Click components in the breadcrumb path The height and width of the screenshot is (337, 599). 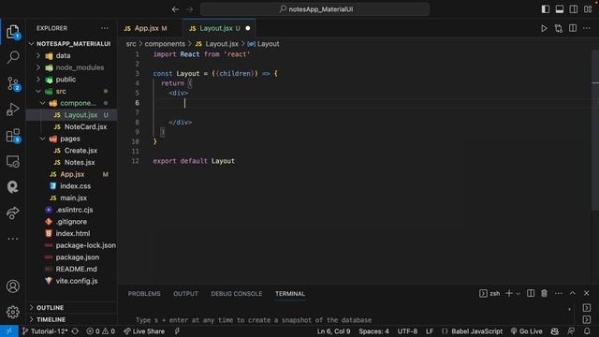[x=165, y=44]
